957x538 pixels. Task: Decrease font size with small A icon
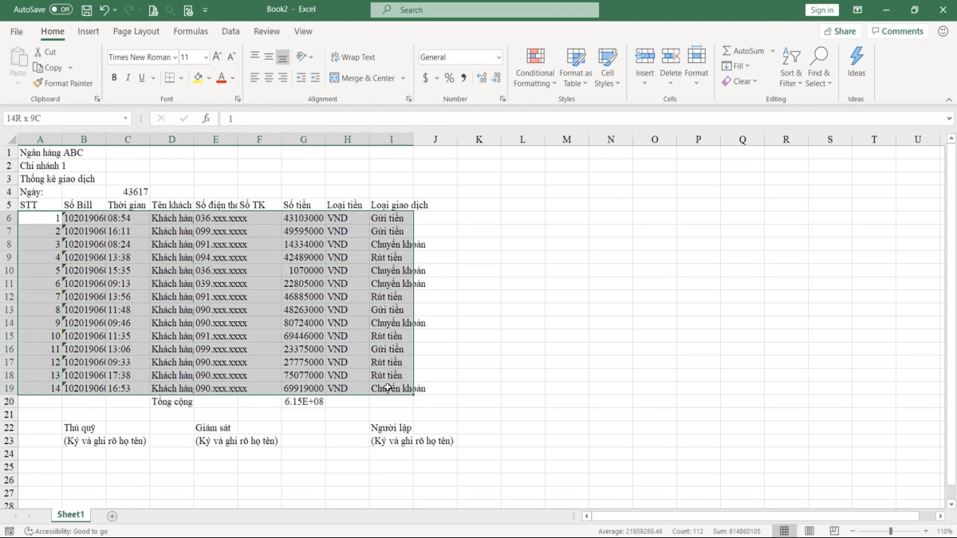tap(232, 57)
